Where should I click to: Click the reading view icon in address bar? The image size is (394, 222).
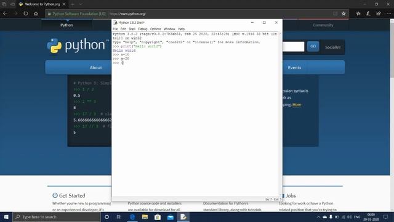coord(335,14)
